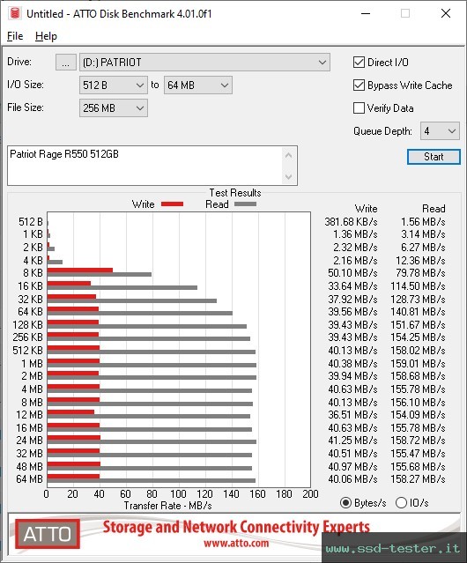Click the 158.27 MB/s read value

[x=418, y=479]
